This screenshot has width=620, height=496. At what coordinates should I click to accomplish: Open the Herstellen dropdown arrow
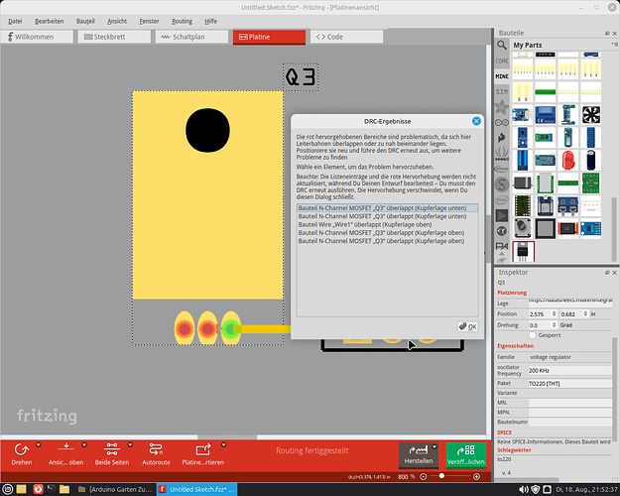point(434,446)
